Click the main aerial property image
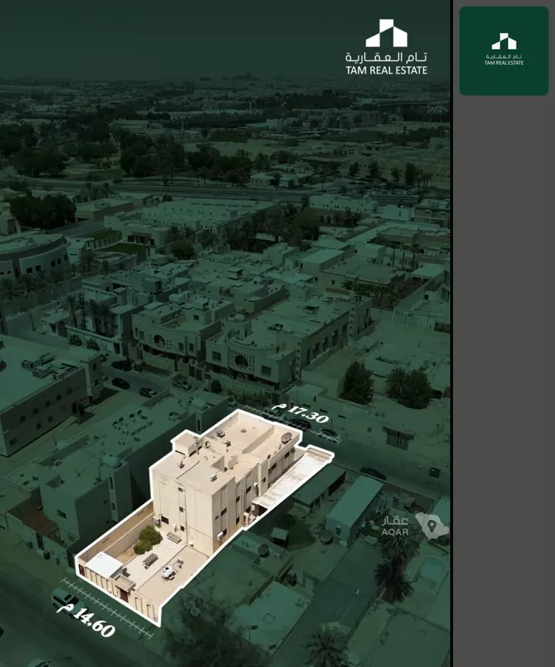The width and height of the screenshot is (555, 667). tap(226, 333)
